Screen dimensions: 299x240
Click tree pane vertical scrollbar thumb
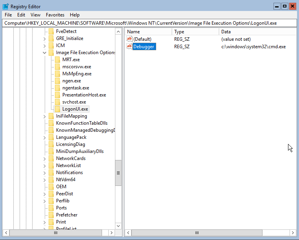tap(118, 173)
